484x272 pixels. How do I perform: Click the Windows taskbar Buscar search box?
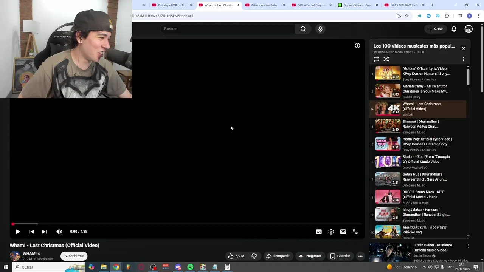(48, 267)
